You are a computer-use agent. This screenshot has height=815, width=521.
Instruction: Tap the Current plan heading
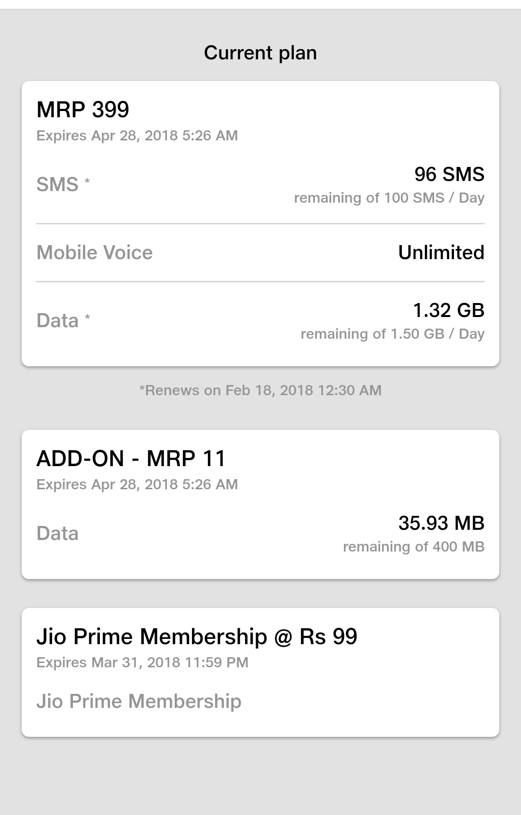(x=260, y=53)
